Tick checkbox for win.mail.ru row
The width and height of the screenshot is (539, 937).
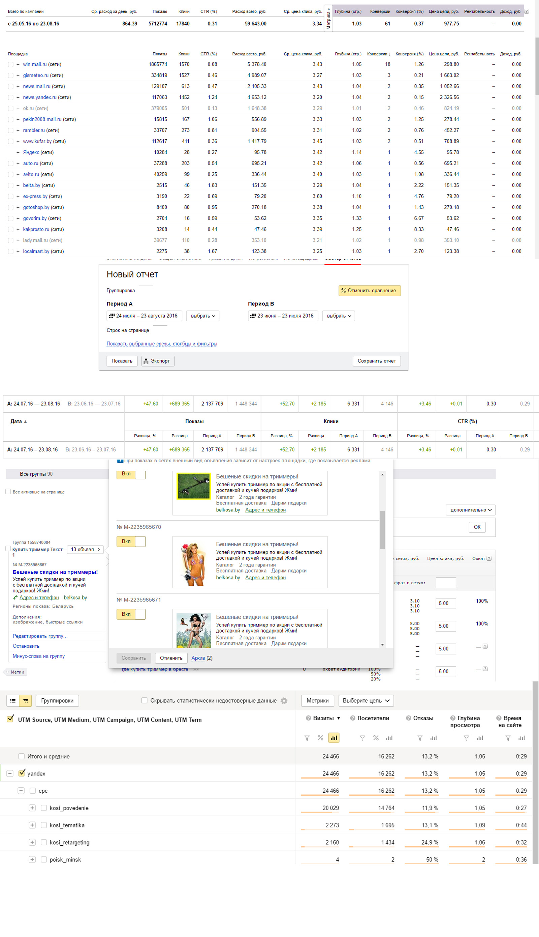pos(10,64)
